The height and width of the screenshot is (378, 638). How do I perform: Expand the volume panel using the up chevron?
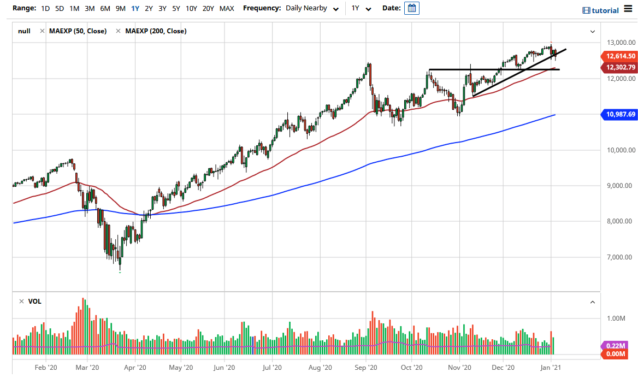[x=592, y=302]
